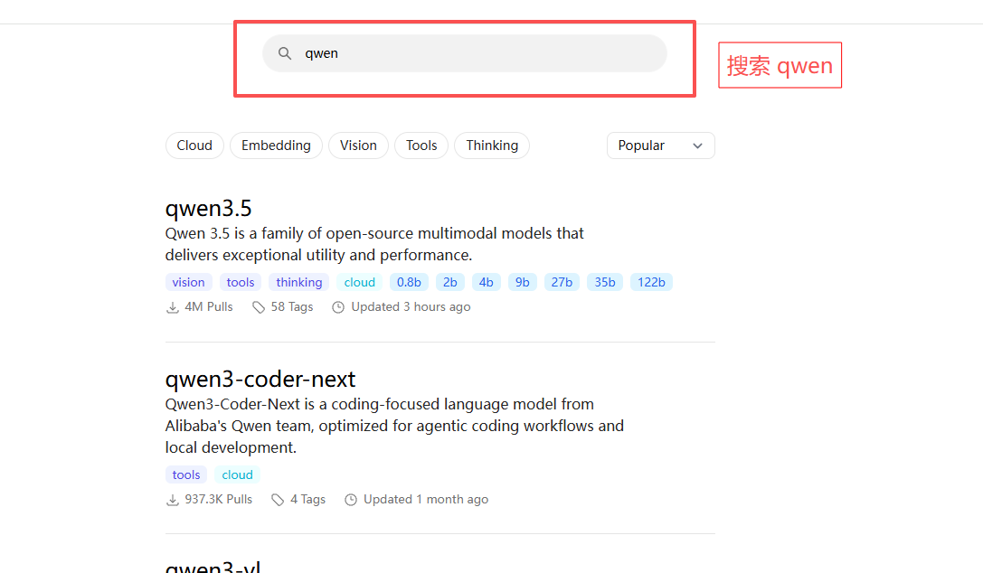Choose the 27b size tag
Viewport: 983px width, 573px height.
pos(562,282)
